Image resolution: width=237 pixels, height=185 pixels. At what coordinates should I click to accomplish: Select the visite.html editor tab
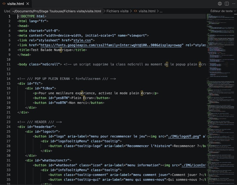tap(16, 4)
